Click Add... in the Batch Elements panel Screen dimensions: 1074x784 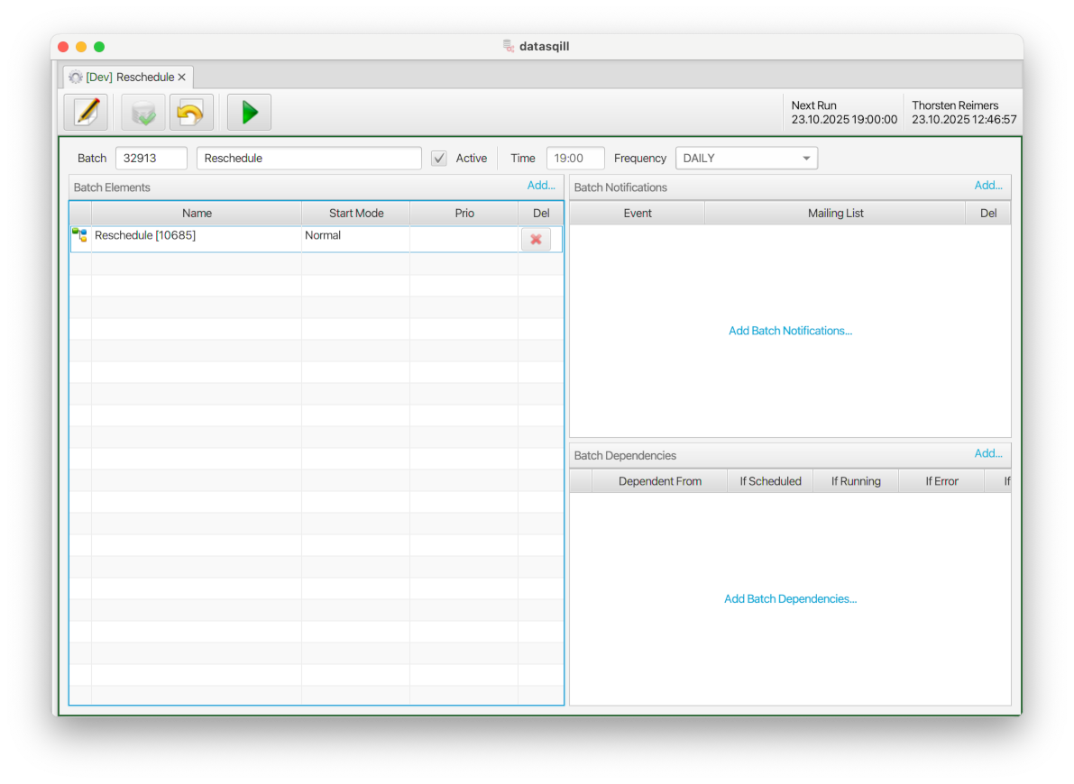click(541, 185)
